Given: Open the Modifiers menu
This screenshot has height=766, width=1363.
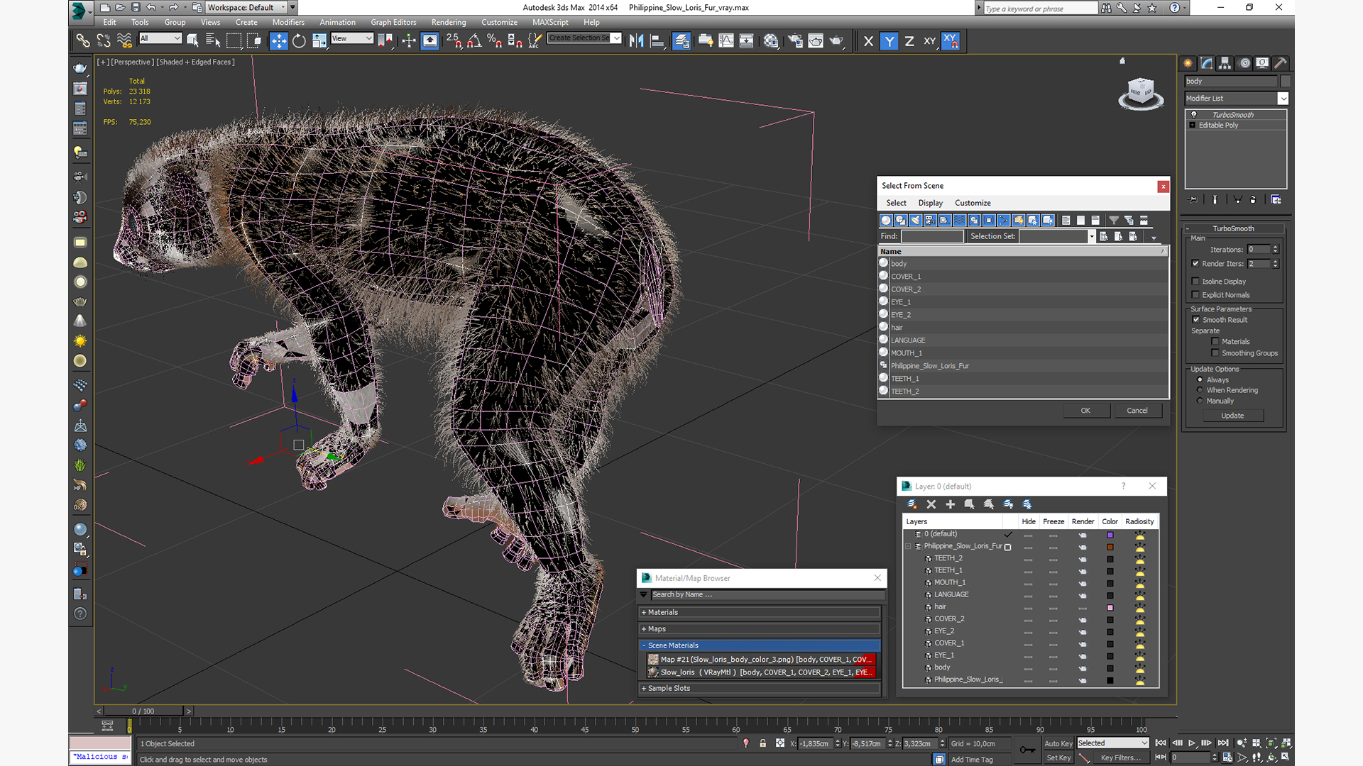Looking at the screenshot, I should [x=288, y=22].
